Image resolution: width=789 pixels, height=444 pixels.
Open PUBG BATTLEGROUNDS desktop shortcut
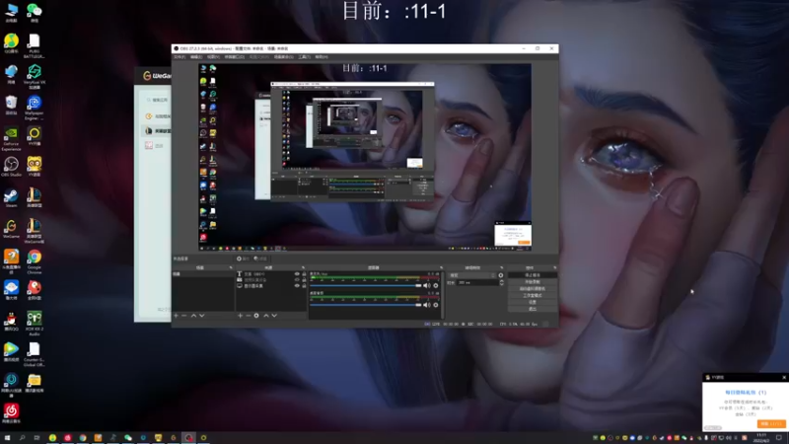34,46
